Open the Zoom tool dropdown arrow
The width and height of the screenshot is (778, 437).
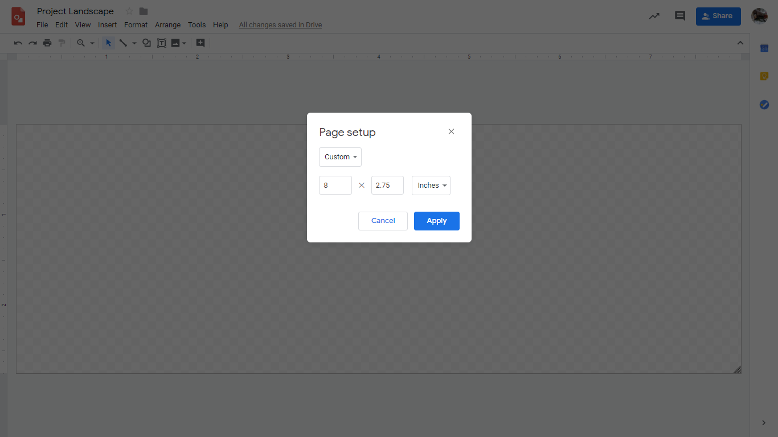(92, 43)
